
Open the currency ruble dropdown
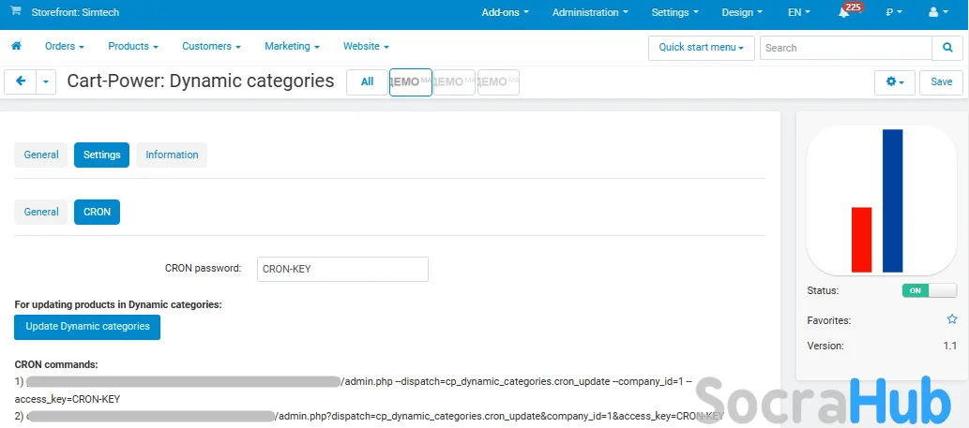894,12
